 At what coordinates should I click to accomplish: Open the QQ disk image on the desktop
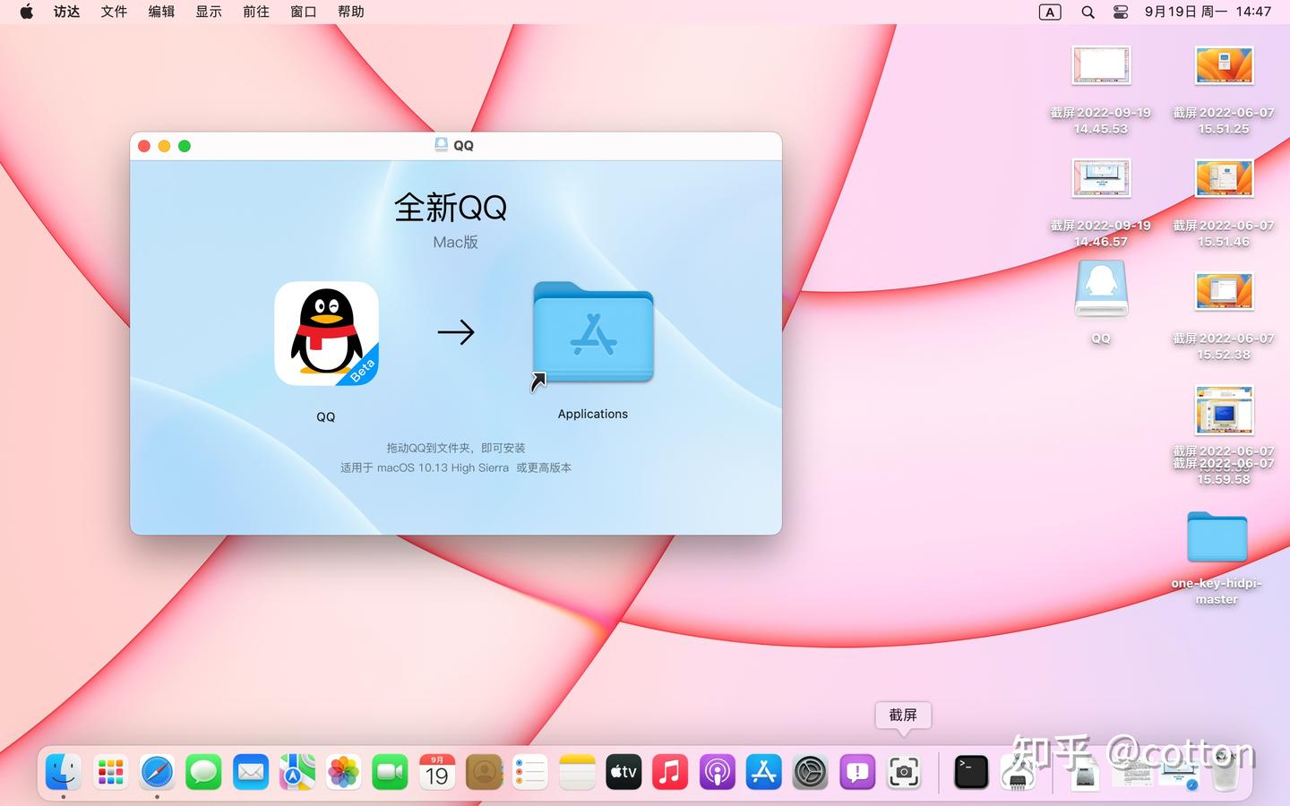pyautogui.click(x=1100, y=288)
